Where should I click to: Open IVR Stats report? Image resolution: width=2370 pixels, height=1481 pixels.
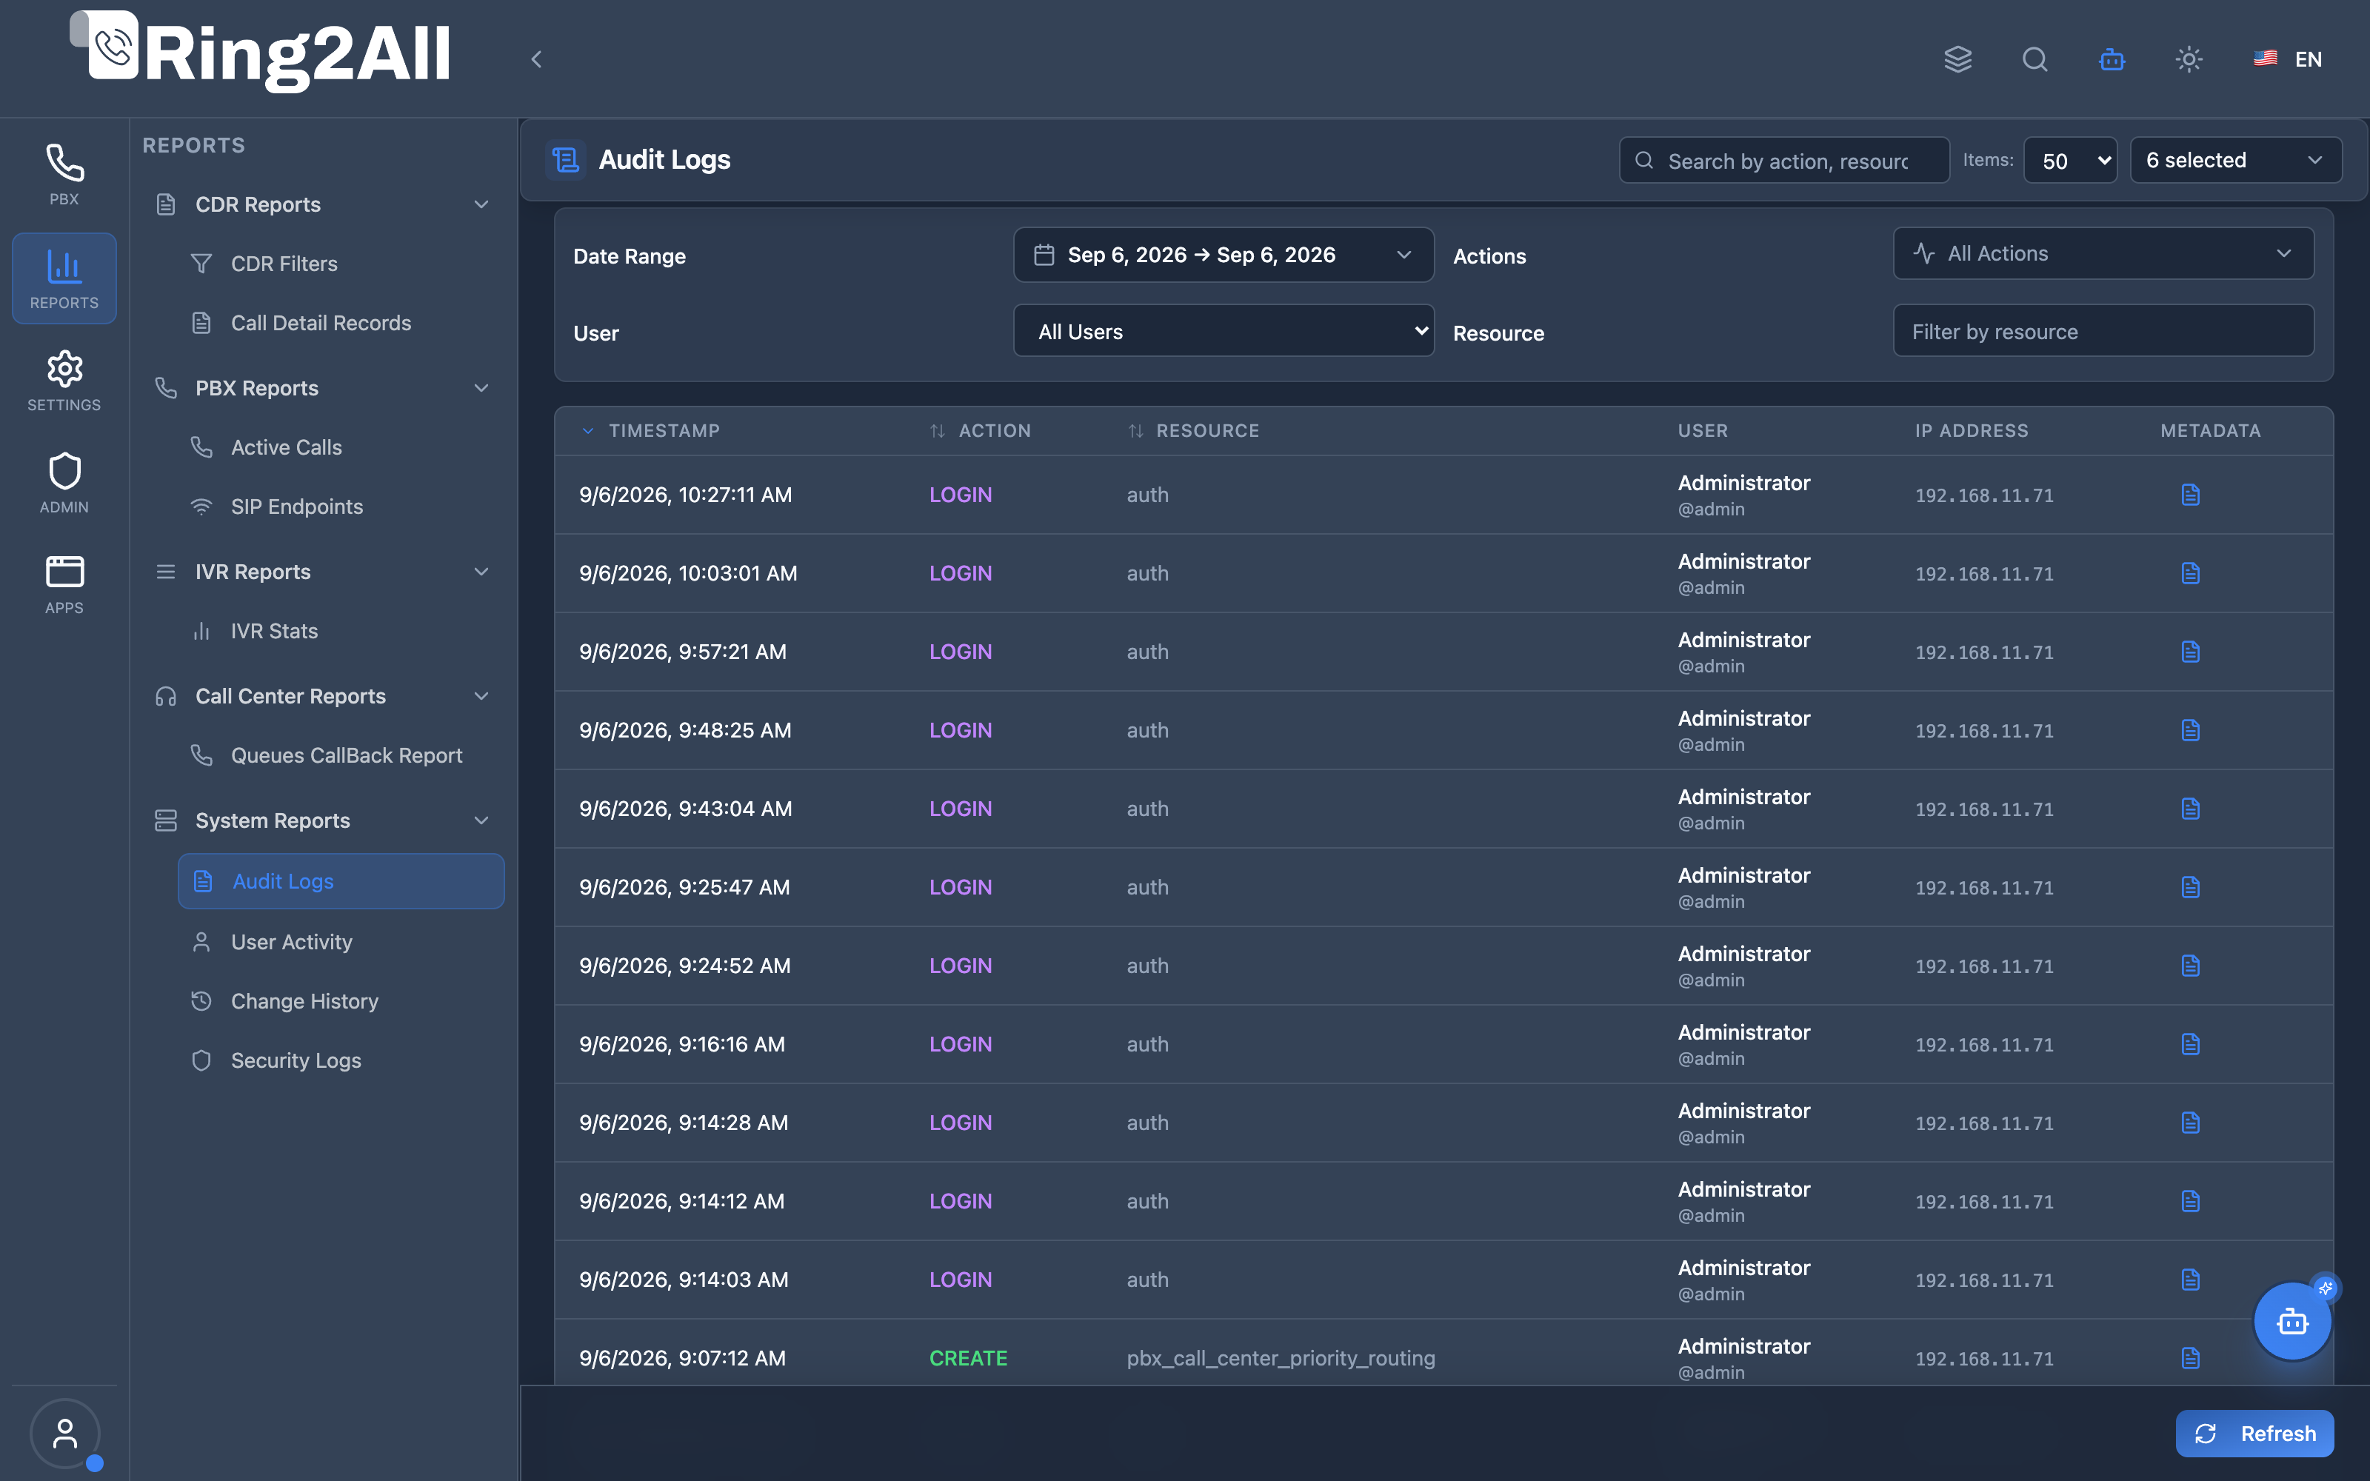click(x=341, y=631)
